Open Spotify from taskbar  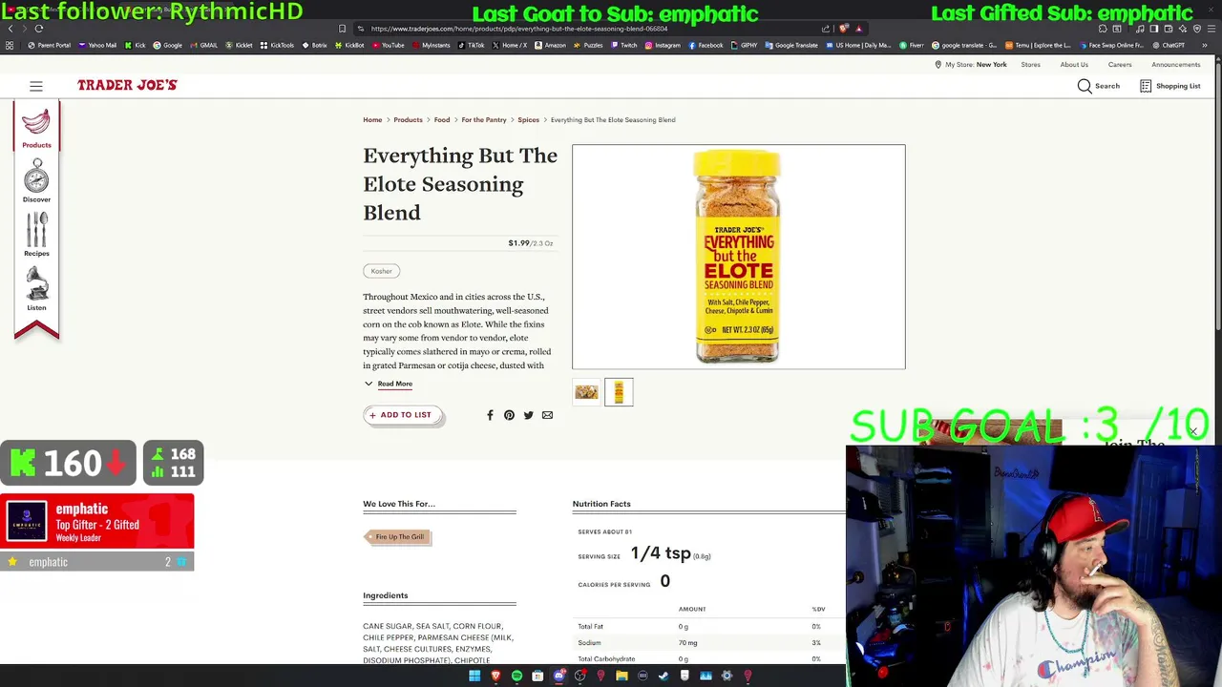(x=516, y=676)
